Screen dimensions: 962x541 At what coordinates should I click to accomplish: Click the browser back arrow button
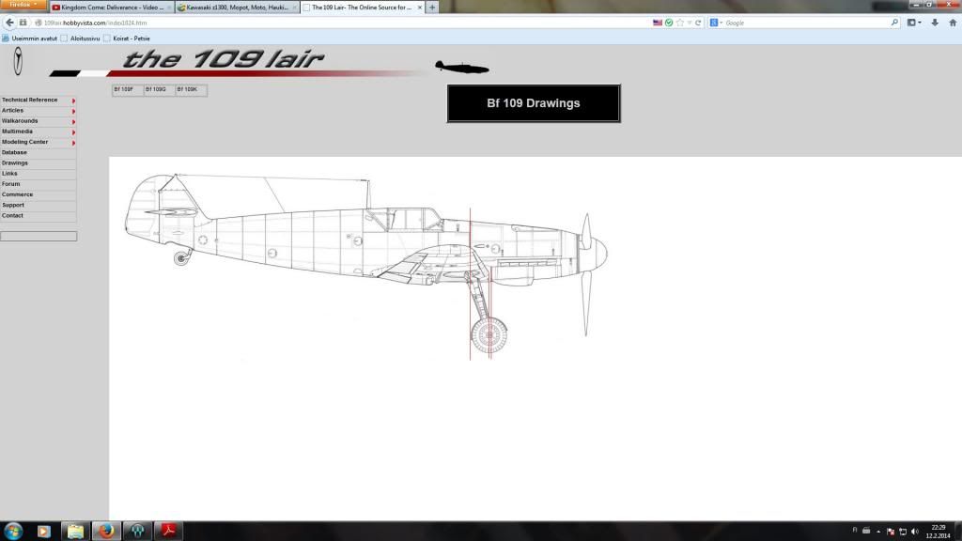tap(8, 23)
